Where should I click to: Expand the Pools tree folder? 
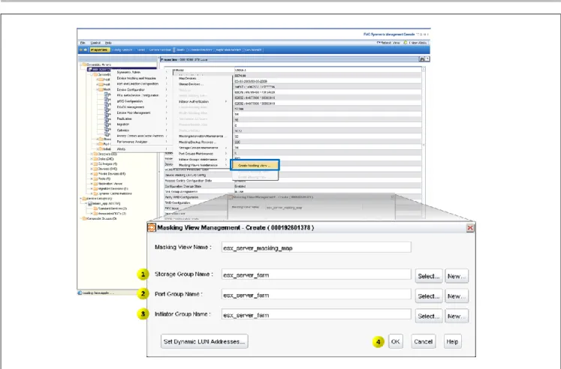tap(92, 178)
